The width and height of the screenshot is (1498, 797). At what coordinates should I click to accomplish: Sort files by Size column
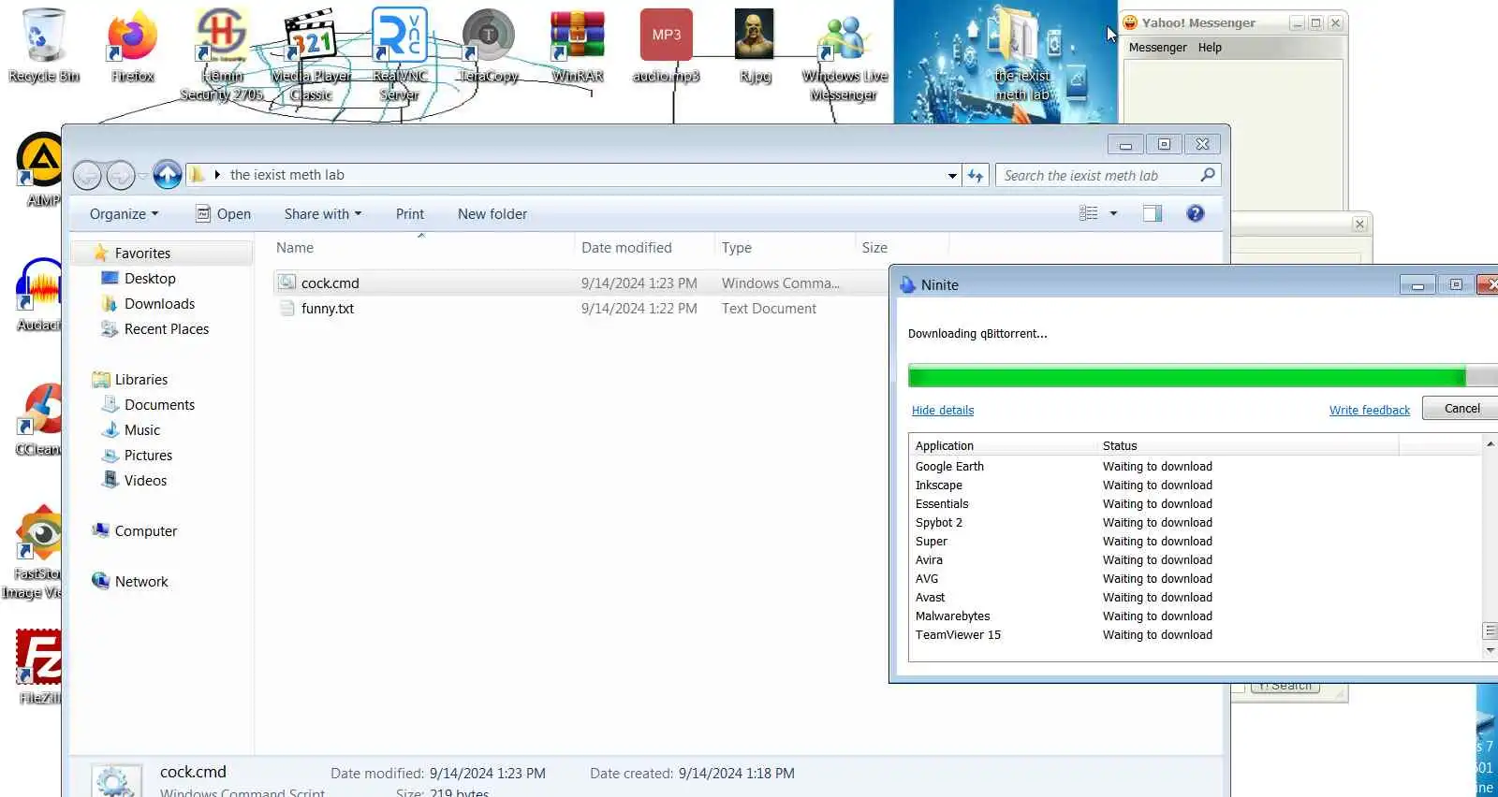902,247
